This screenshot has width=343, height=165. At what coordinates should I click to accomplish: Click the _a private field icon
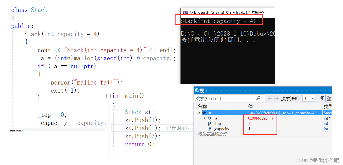(x=209, y=118)
